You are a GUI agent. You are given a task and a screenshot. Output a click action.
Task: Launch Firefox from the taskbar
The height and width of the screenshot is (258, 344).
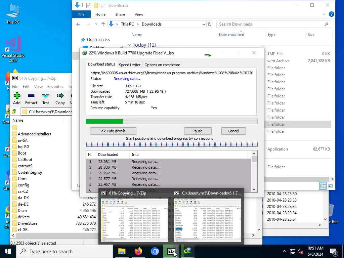(x=138, y=251)
